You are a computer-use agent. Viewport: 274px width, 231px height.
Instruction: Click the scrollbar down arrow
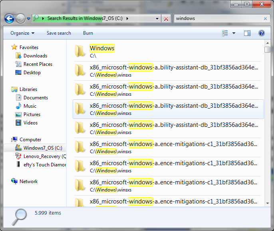click(268, 203)
